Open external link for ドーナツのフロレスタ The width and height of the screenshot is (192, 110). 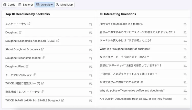pyautogui.click(x=34, y=75)
